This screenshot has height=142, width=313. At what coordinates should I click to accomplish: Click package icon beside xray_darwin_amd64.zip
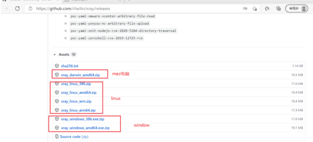[57, 75]
